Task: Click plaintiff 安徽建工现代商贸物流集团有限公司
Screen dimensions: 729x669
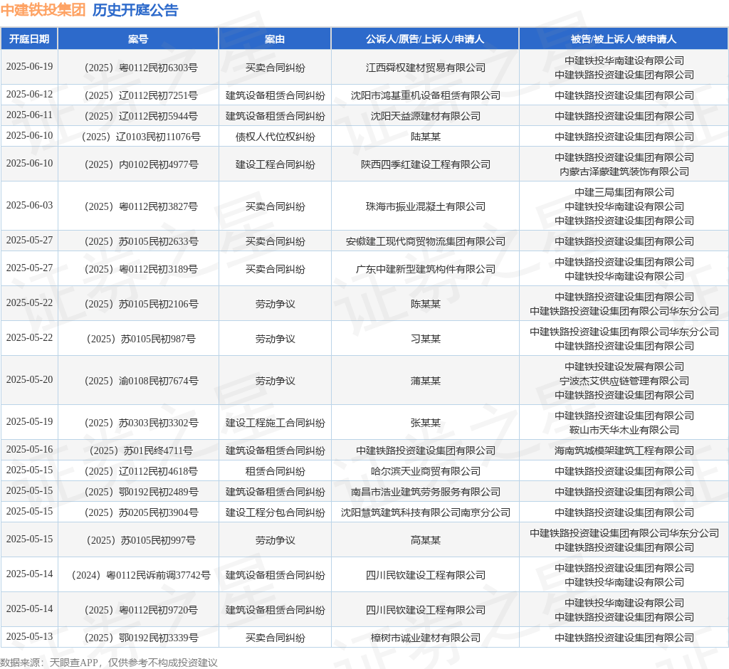Action: pos(425,242)
